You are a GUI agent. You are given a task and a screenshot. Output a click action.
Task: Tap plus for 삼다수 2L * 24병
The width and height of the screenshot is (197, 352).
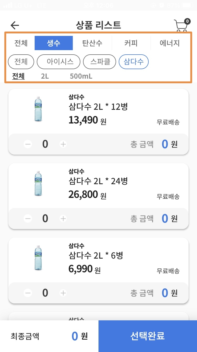pos(63,218)
